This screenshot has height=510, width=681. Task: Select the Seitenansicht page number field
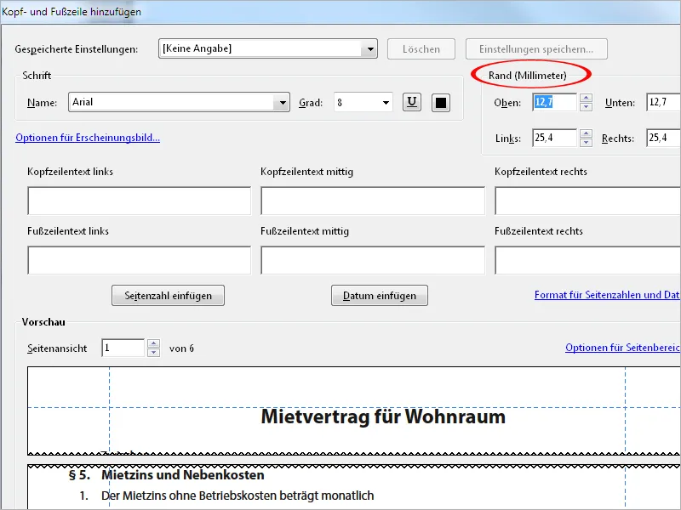coord(123,348)
